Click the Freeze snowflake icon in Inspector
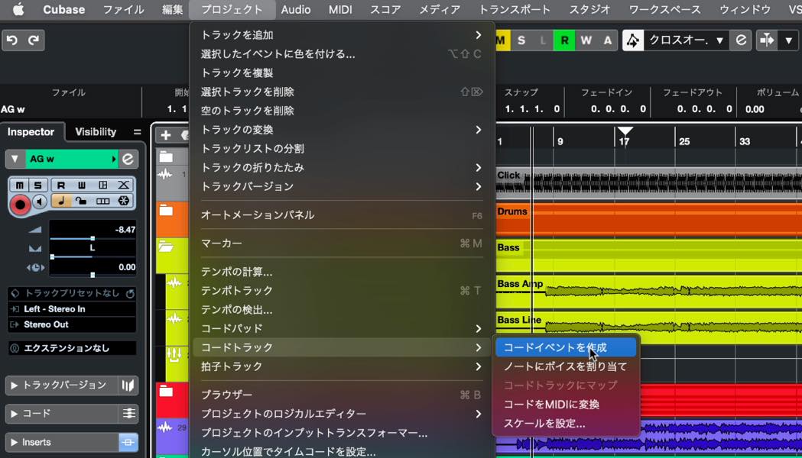Screen dimensions: 802x458 (123, 201)
